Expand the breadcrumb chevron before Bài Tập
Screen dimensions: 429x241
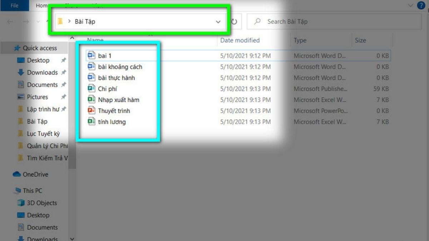coord(69,21)
